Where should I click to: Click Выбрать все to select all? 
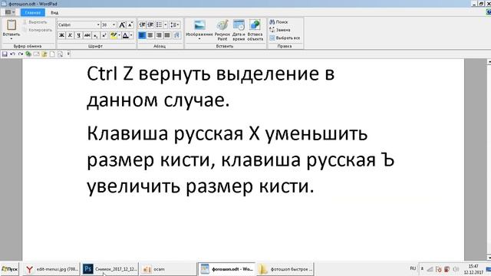pyautogui.click(x=285, y=38)
